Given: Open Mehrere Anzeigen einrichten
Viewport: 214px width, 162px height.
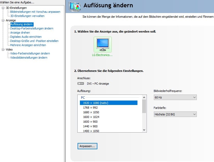Looking at the screenshot, I should click(28, 45).
